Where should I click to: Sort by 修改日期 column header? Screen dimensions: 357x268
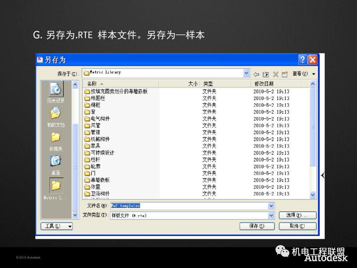(277, 84)
